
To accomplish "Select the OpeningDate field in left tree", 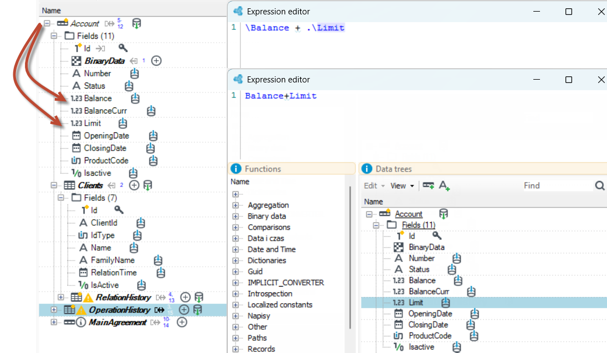I will 106,136.
